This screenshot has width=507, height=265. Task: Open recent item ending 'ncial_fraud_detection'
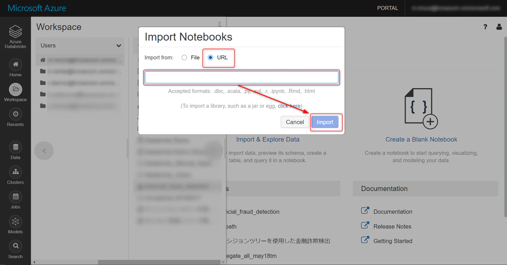click(253, 212)
